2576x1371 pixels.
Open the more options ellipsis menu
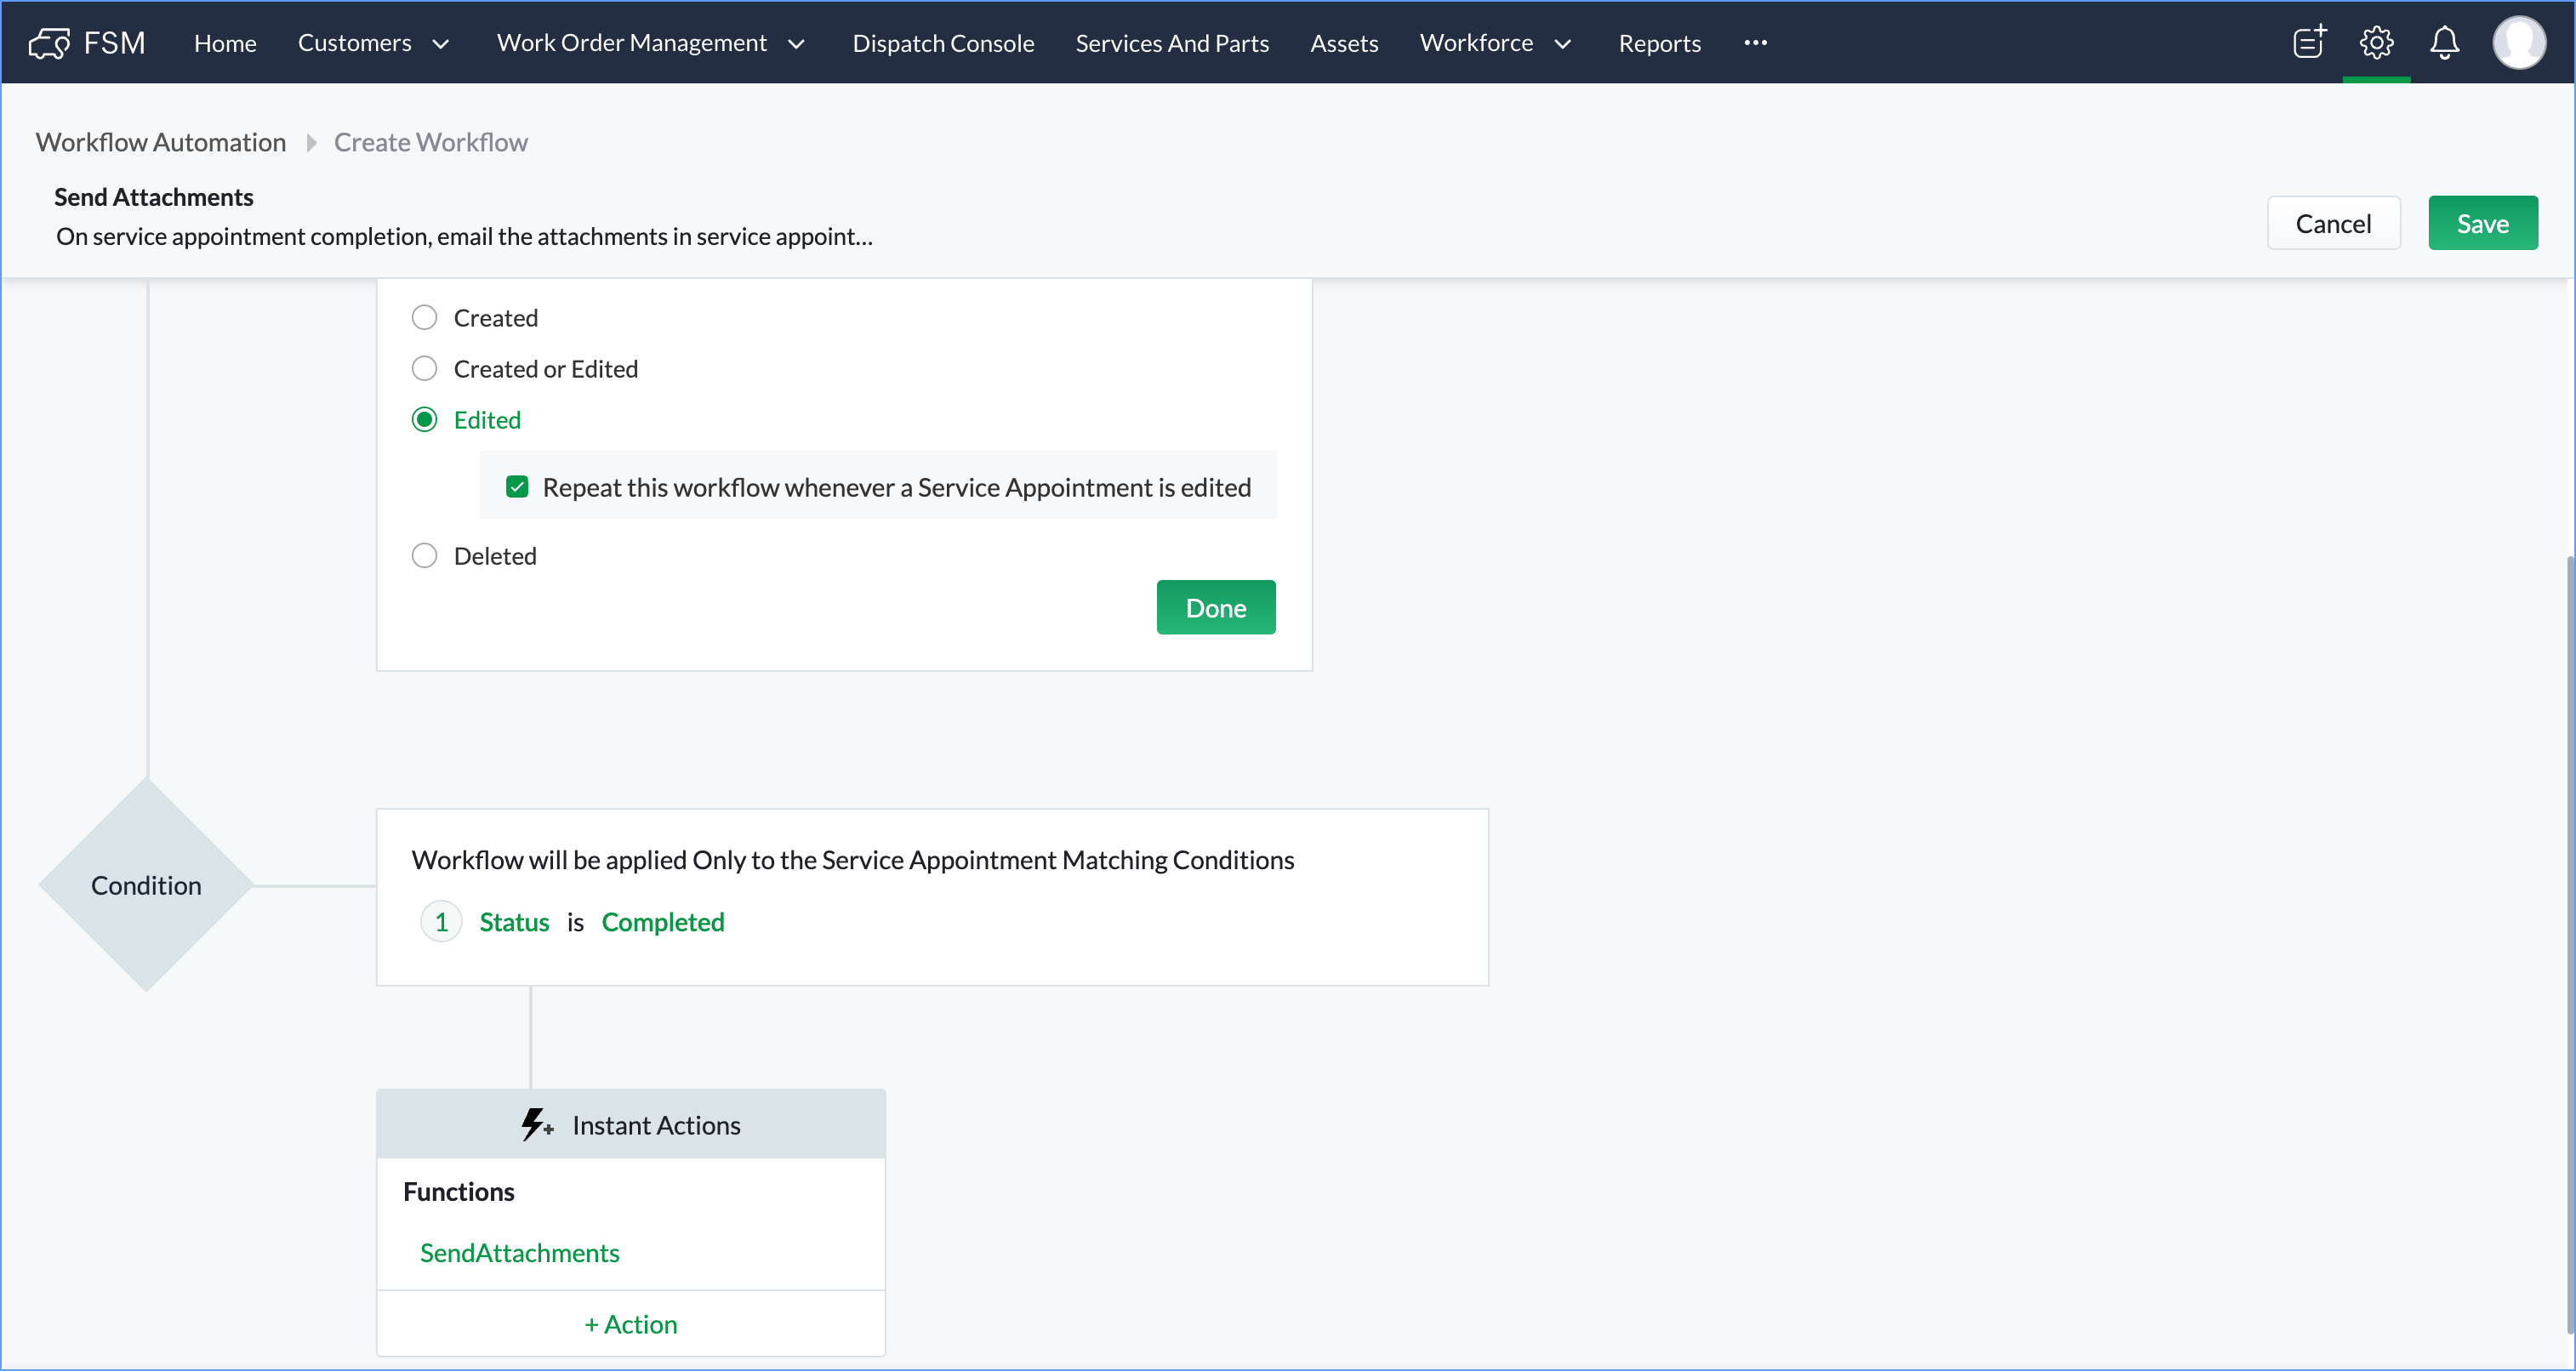[1755, 43]
